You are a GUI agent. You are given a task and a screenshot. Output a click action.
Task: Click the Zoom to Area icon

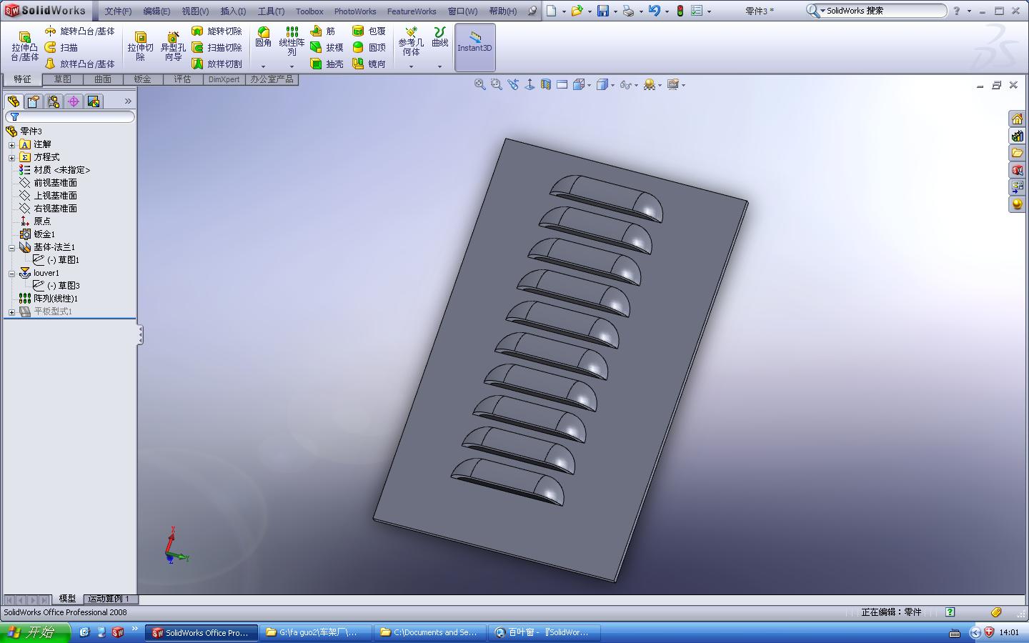click(x=497, y=84)
